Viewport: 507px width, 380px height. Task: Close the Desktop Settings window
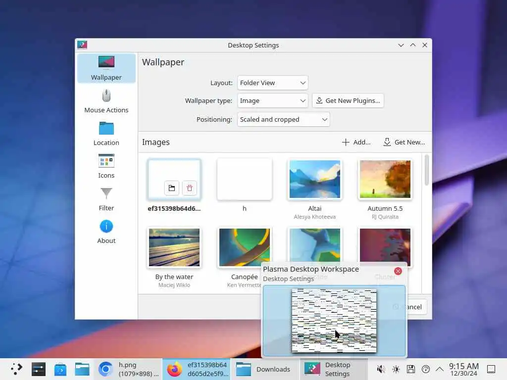425,45
